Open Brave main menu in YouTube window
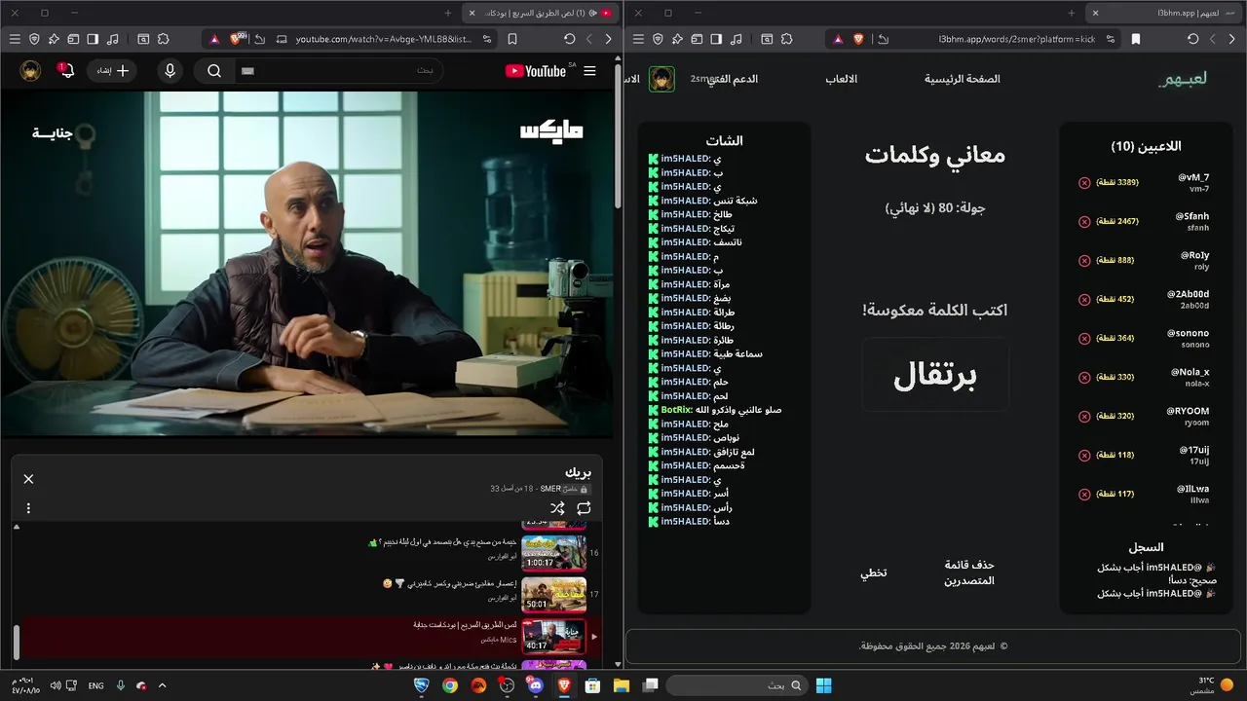The image size is (1247, 701). [15, 39]
